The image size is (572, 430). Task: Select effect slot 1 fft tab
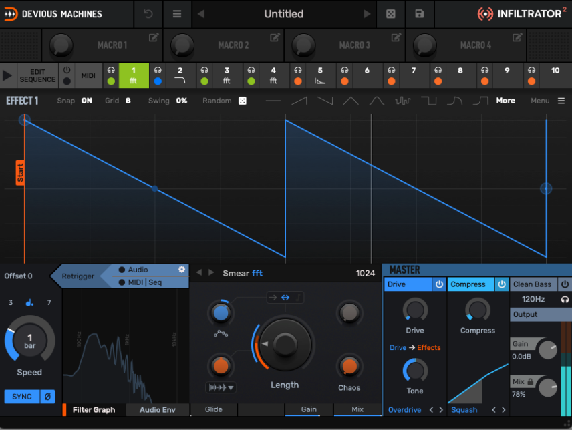[134, 75]
